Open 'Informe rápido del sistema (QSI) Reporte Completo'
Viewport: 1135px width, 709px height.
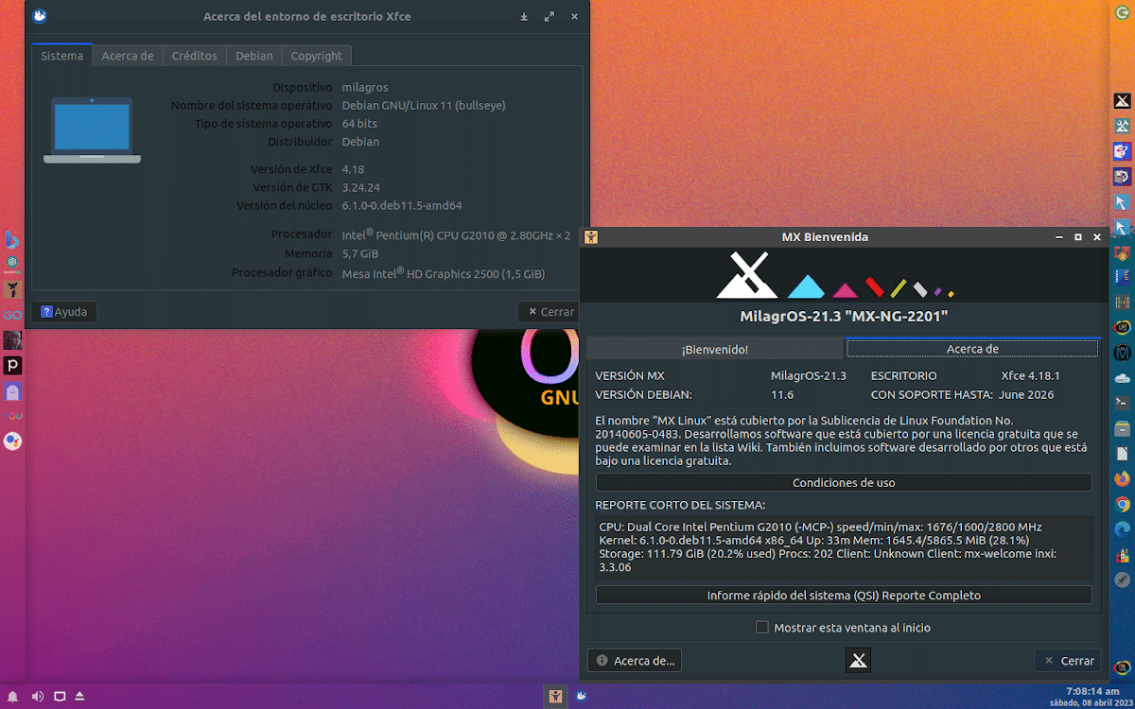tap(844, 596)
